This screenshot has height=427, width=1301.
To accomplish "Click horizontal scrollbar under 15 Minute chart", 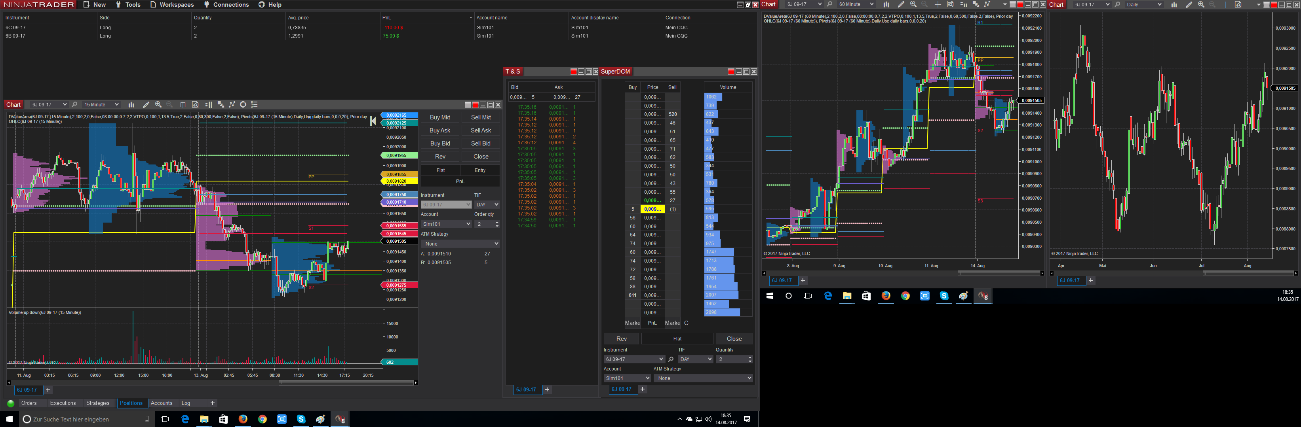I will pos(346,383).
